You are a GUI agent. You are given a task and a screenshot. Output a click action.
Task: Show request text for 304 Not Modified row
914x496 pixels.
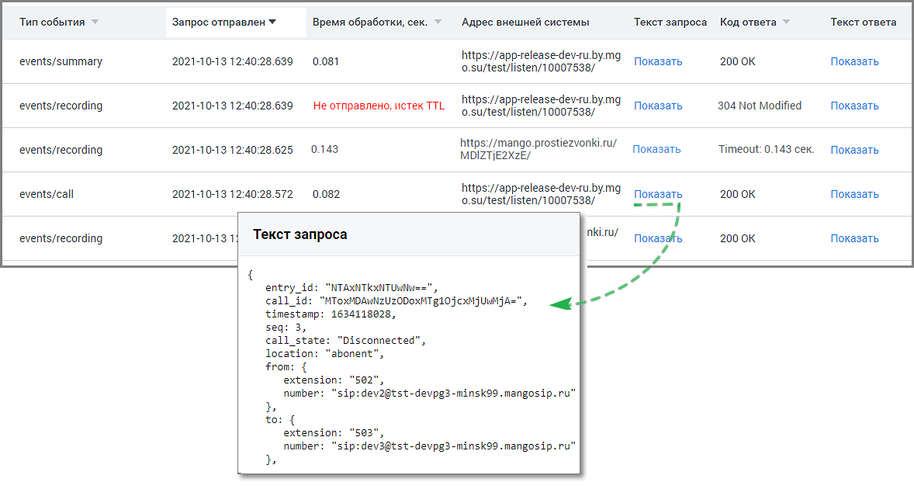658,106
